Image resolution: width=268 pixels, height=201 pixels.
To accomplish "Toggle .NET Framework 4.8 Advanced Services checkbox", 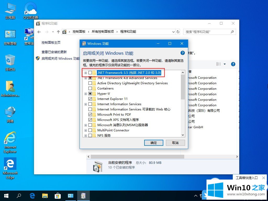I will (x=90, y=78).
